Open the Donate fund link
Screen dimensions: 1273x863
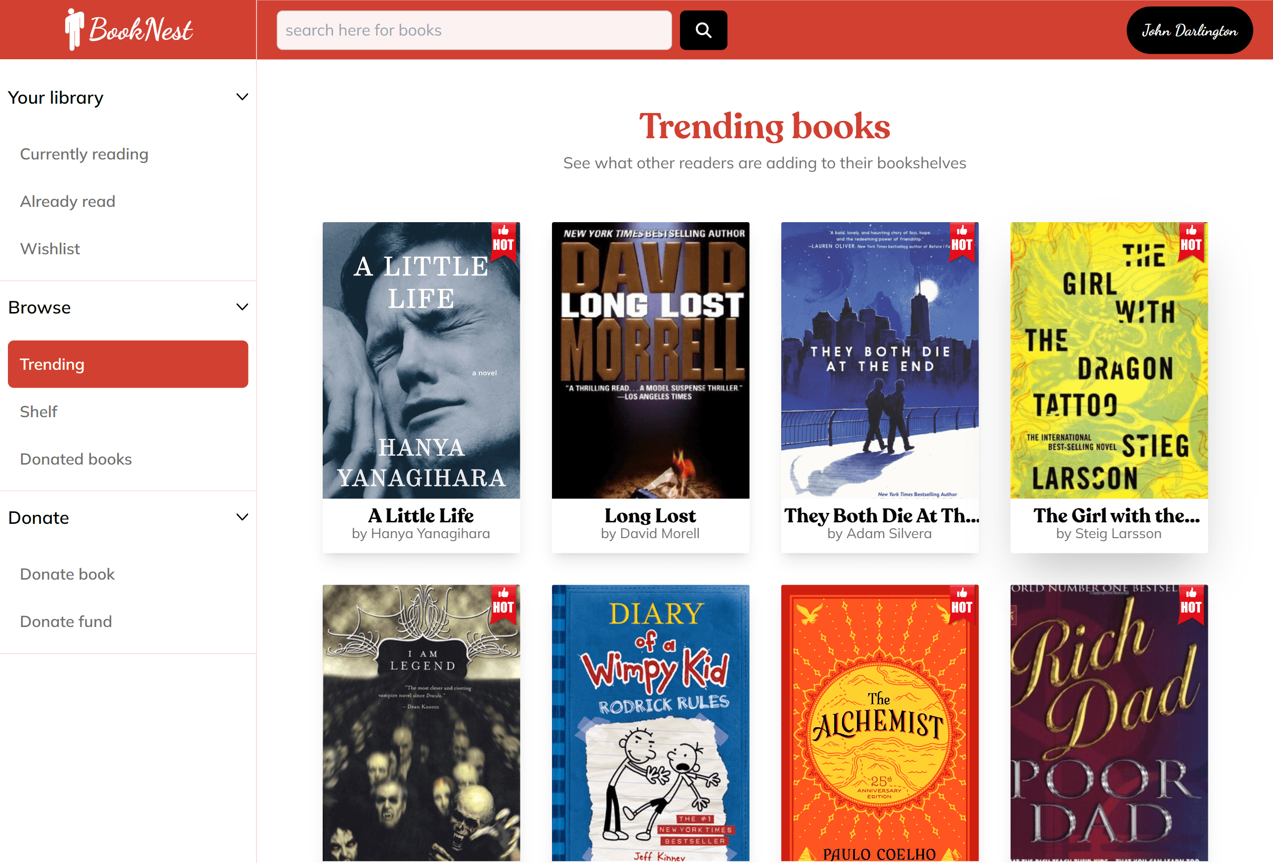[x=66, y=621]
